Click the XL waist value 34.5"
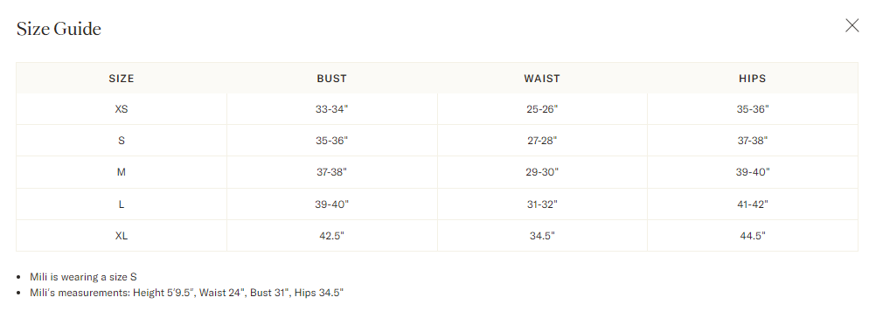The image size is (876, 325). click(x=542, y=236)
